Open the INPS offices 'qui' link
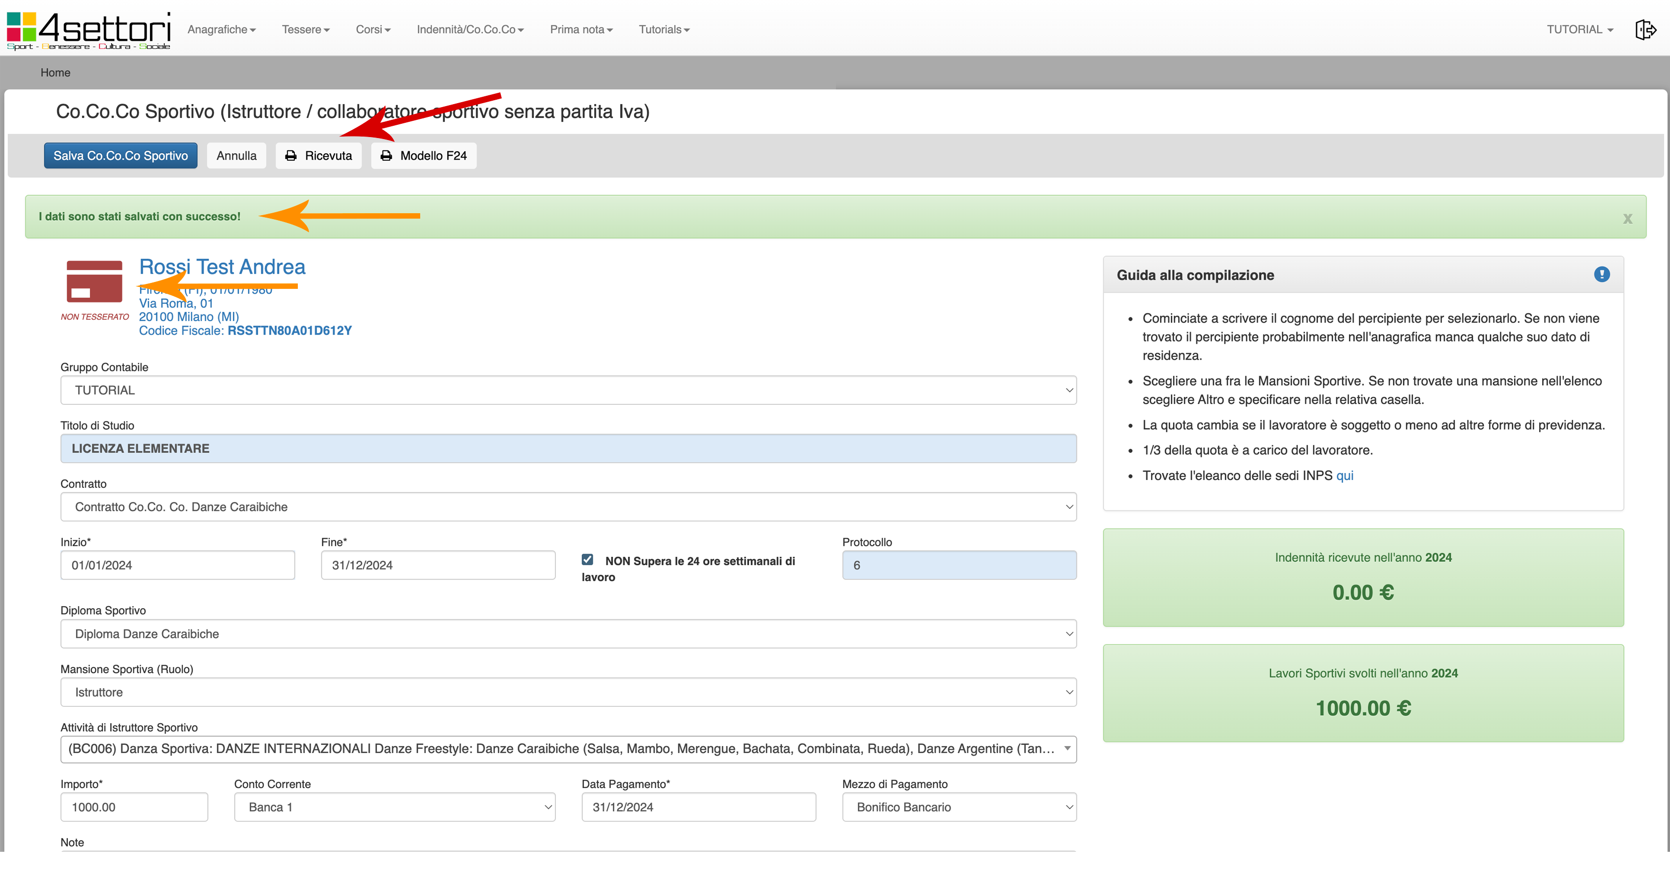Viewport: 1670px width, 896px height. [1345, 476]
